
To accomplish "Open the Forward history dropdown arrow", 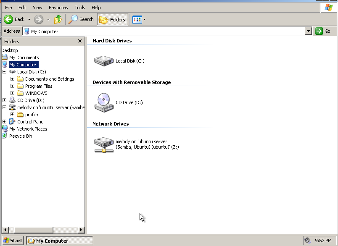I will tap(48, 20).
